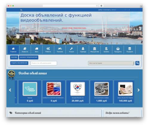This screenshot has height=126, width=149.
Task: Click the magnifier search button
Action: click(137, 63)
